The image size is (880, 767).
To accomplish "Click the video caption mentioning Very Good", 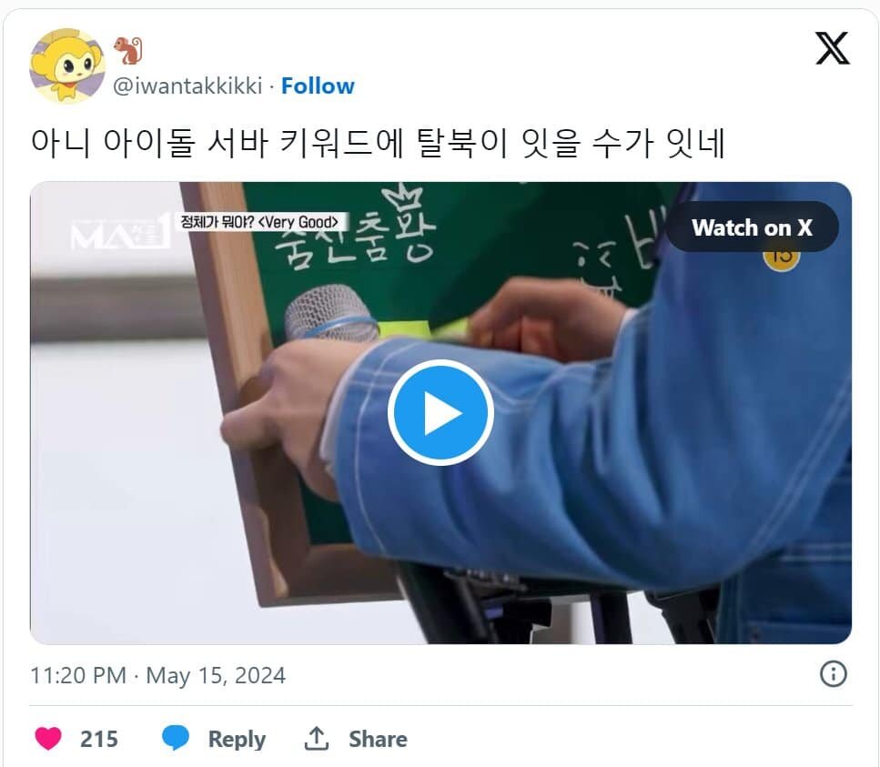I will click(260, 222).
